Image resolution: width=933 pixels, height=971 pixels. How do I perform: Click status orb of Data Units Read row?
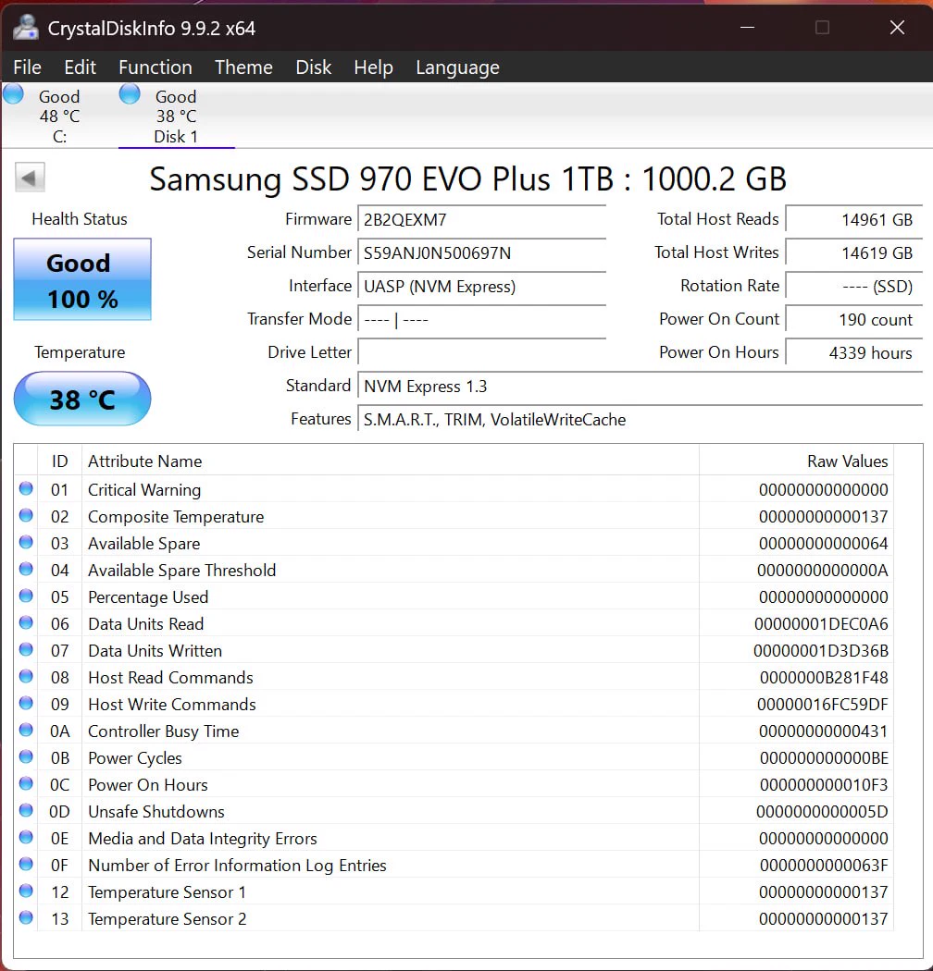click(26, 622)
